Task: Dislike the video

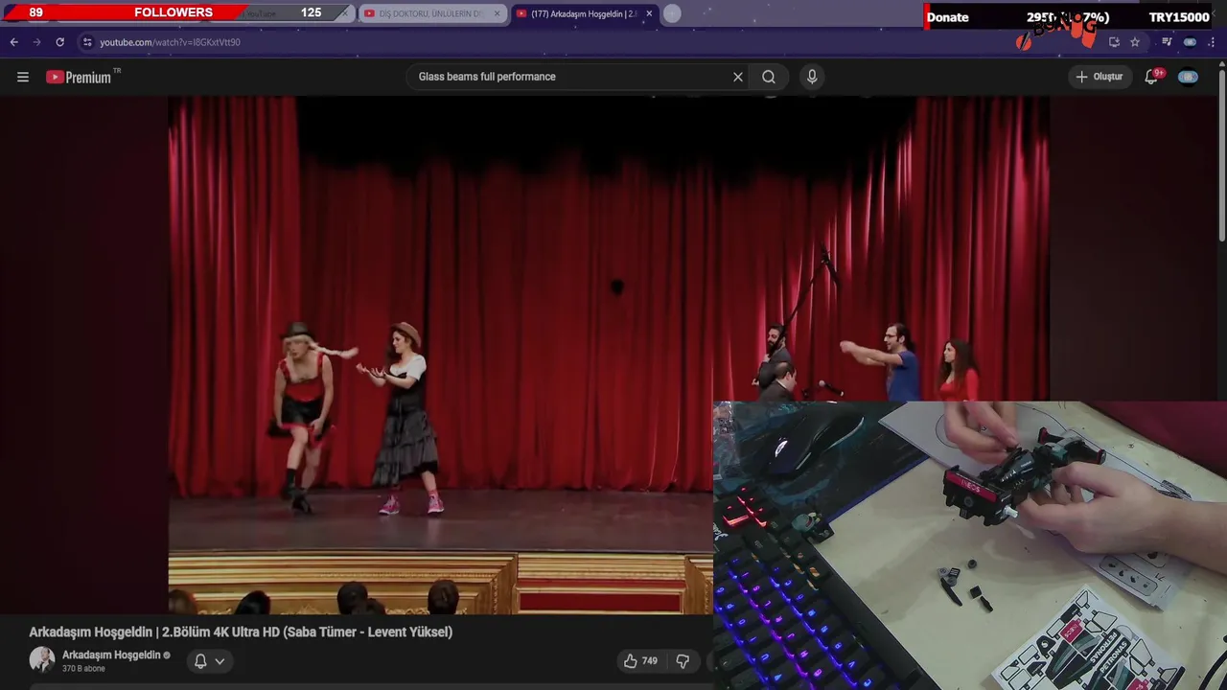Action: (683, 661)
